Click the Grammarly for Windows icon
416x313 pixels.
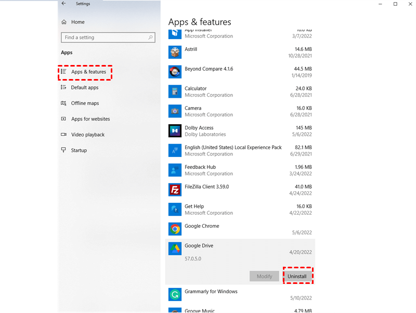pyautogui.click(x=175, y=294)
